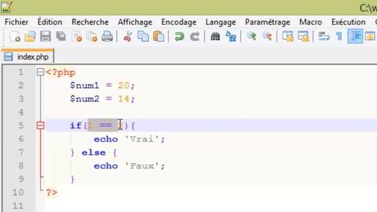Click the closing brace on line 9
The width and height of the screenshot is (377, 212).
click(x=72, y=180)
